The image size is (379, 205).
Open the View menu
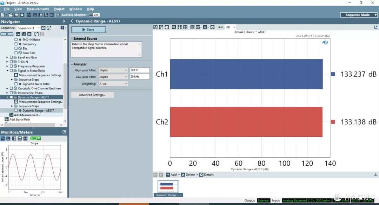tap(18, 9)
